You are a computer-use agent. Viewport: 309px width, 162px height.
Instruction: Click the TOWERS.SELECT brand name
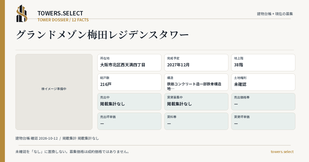[x=60, y=13]
